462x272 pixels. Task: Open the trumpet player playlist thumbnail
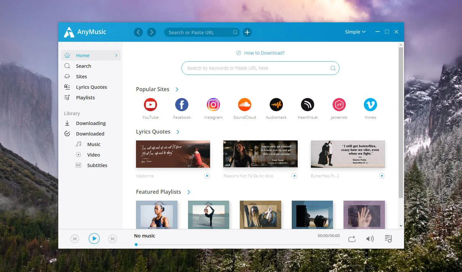312,215
